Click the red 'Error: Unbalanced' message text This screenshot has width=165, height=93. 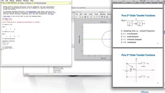(x=21, y=22)
